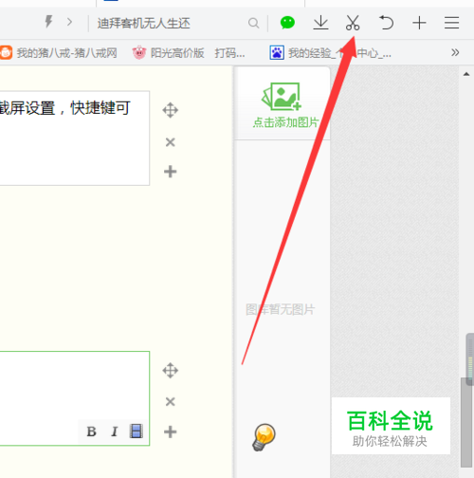
Task: Add a step after first box with plus
Action: coord(171,172)
